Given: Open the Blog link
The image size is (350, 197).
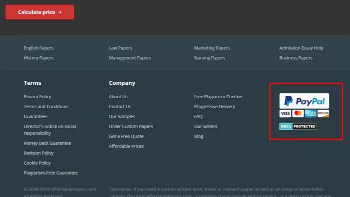Looking at the screenshot, I should pos(198,136).
